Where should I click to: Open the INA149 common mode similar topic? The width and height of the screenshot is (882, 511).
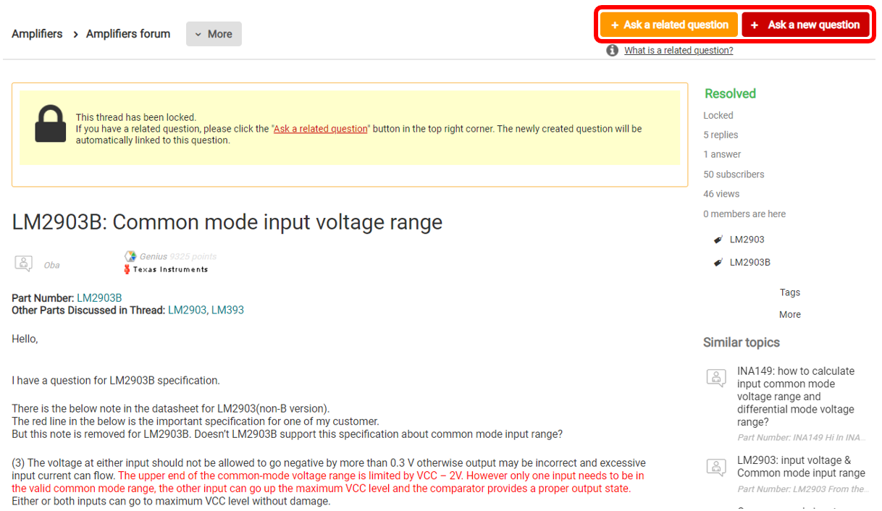(x=796, y=397)
